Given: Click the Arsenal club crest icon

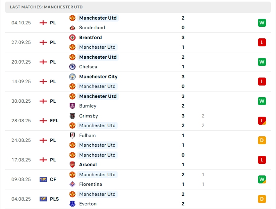Looking at the screenshot, I should coord(72,165).
